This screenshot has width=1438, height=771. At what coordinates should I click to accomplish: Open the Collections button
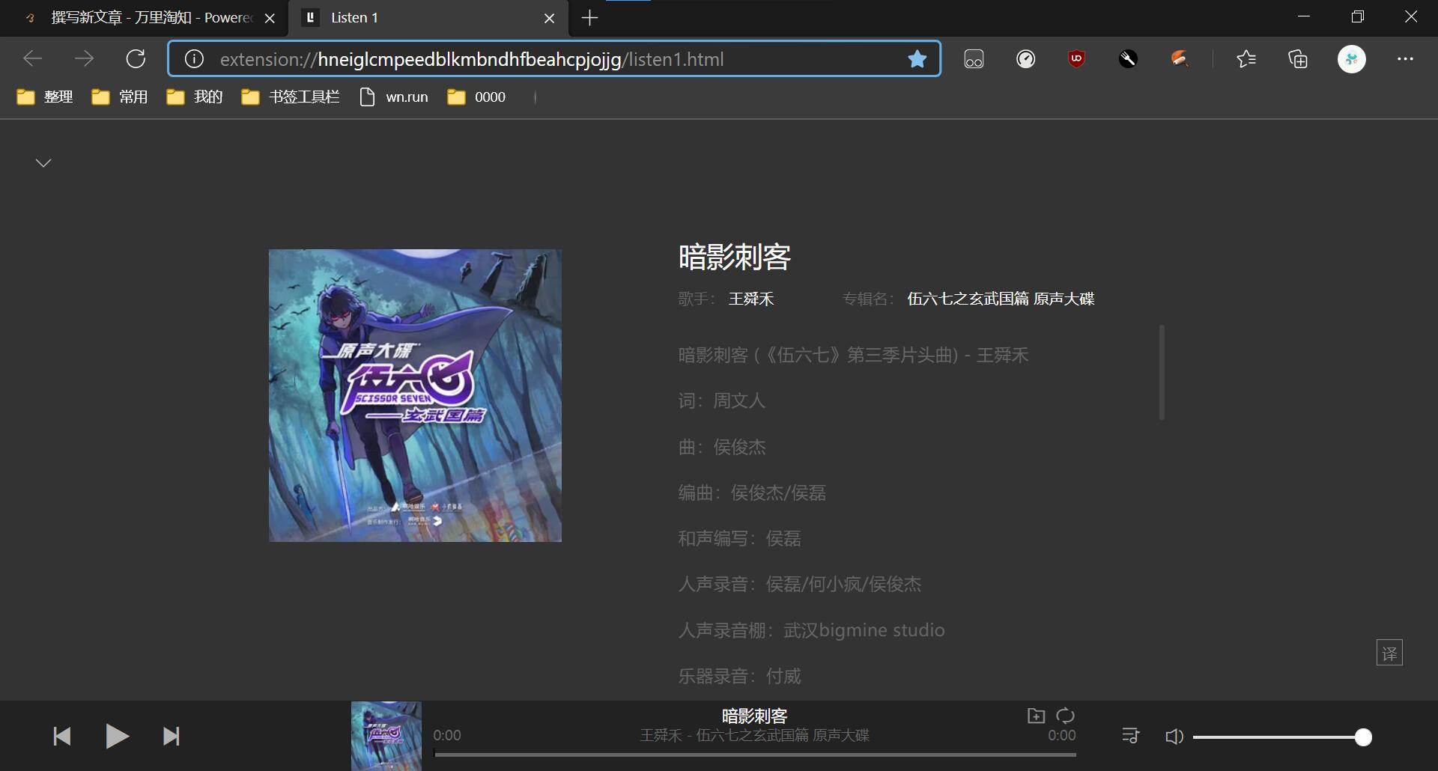(x=1298, y=59)
